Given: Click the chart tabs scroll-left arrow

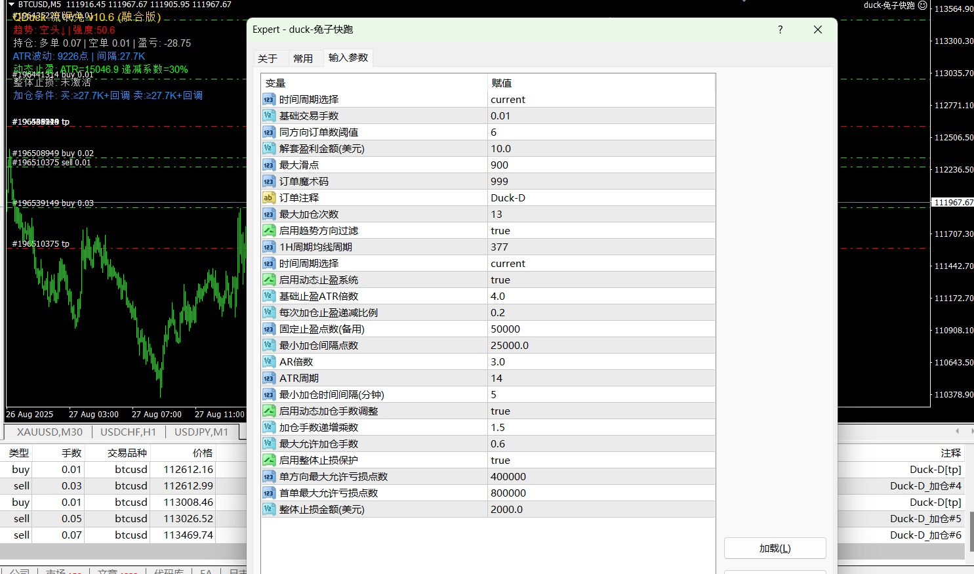Looking at the screenshot, I should point(958,431).
